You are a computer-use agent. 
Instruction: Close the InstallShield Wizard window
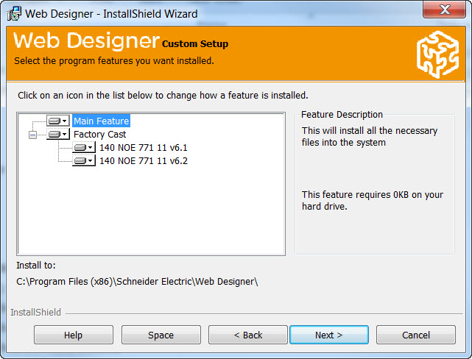(444, 10)
